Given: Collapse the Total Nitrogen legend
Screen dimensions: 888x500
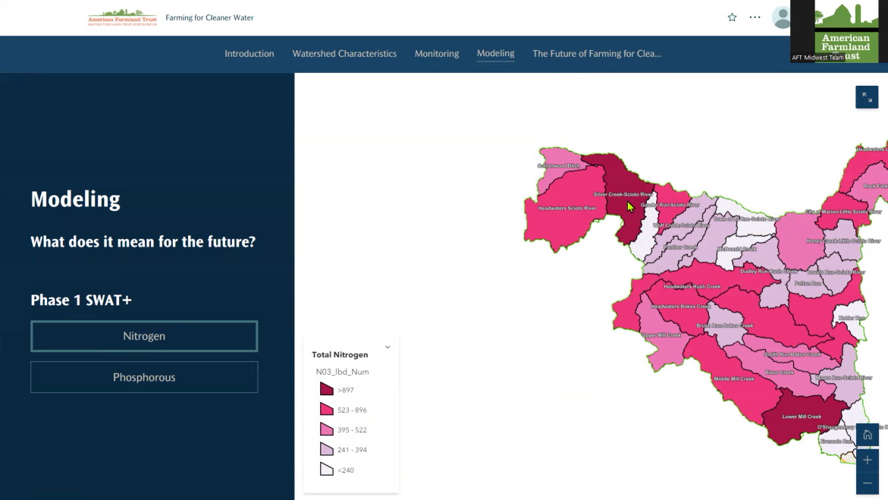Looking at the screenshot, I should pos(388,347).
